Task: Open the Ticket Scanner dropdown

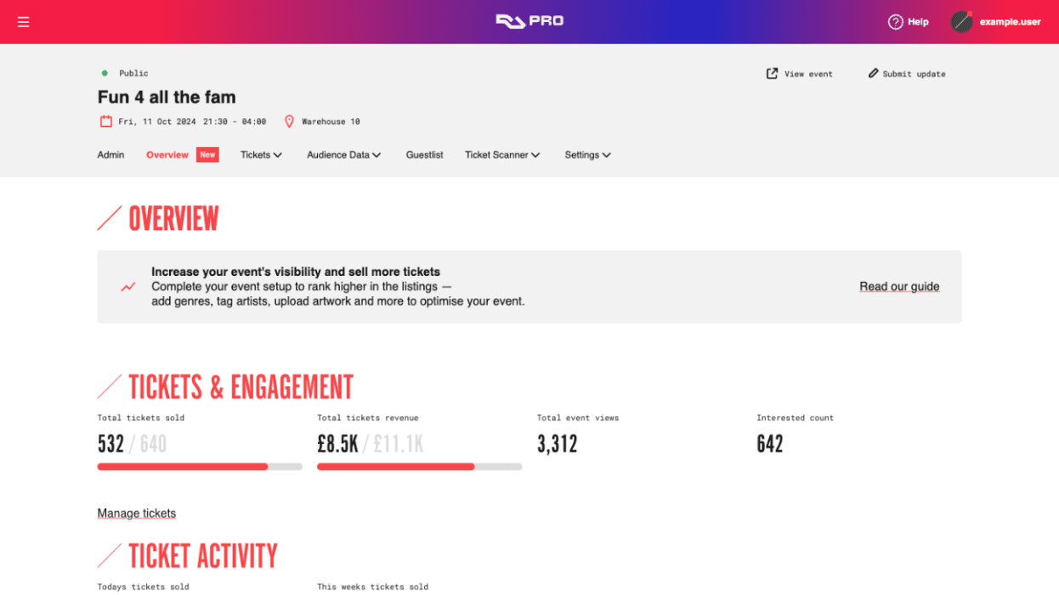Action: (502, 155)
